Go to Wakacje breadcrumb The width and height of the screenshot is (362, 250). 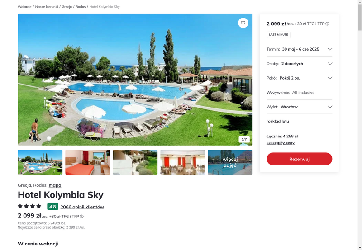[x=24, y=7]
